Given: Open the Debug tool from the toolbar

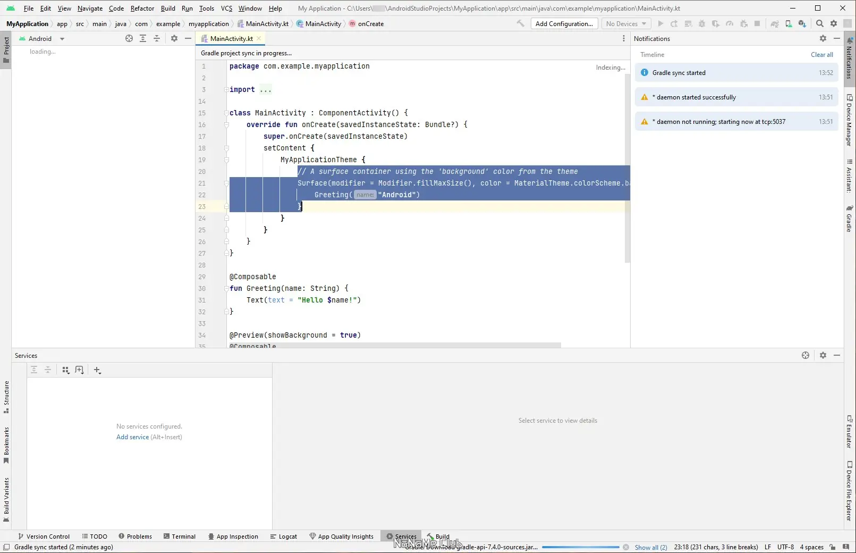Looking at the screenshot, I should (701, 24).
